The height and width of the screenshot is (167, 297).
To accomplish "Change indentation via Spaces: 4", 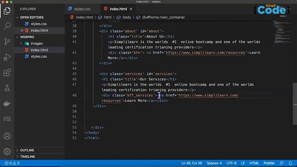I will click(214, 163).
